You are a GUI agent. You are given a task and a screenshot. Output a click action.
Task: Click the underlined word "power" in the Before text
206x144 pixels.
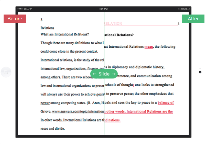click(45, 103)
